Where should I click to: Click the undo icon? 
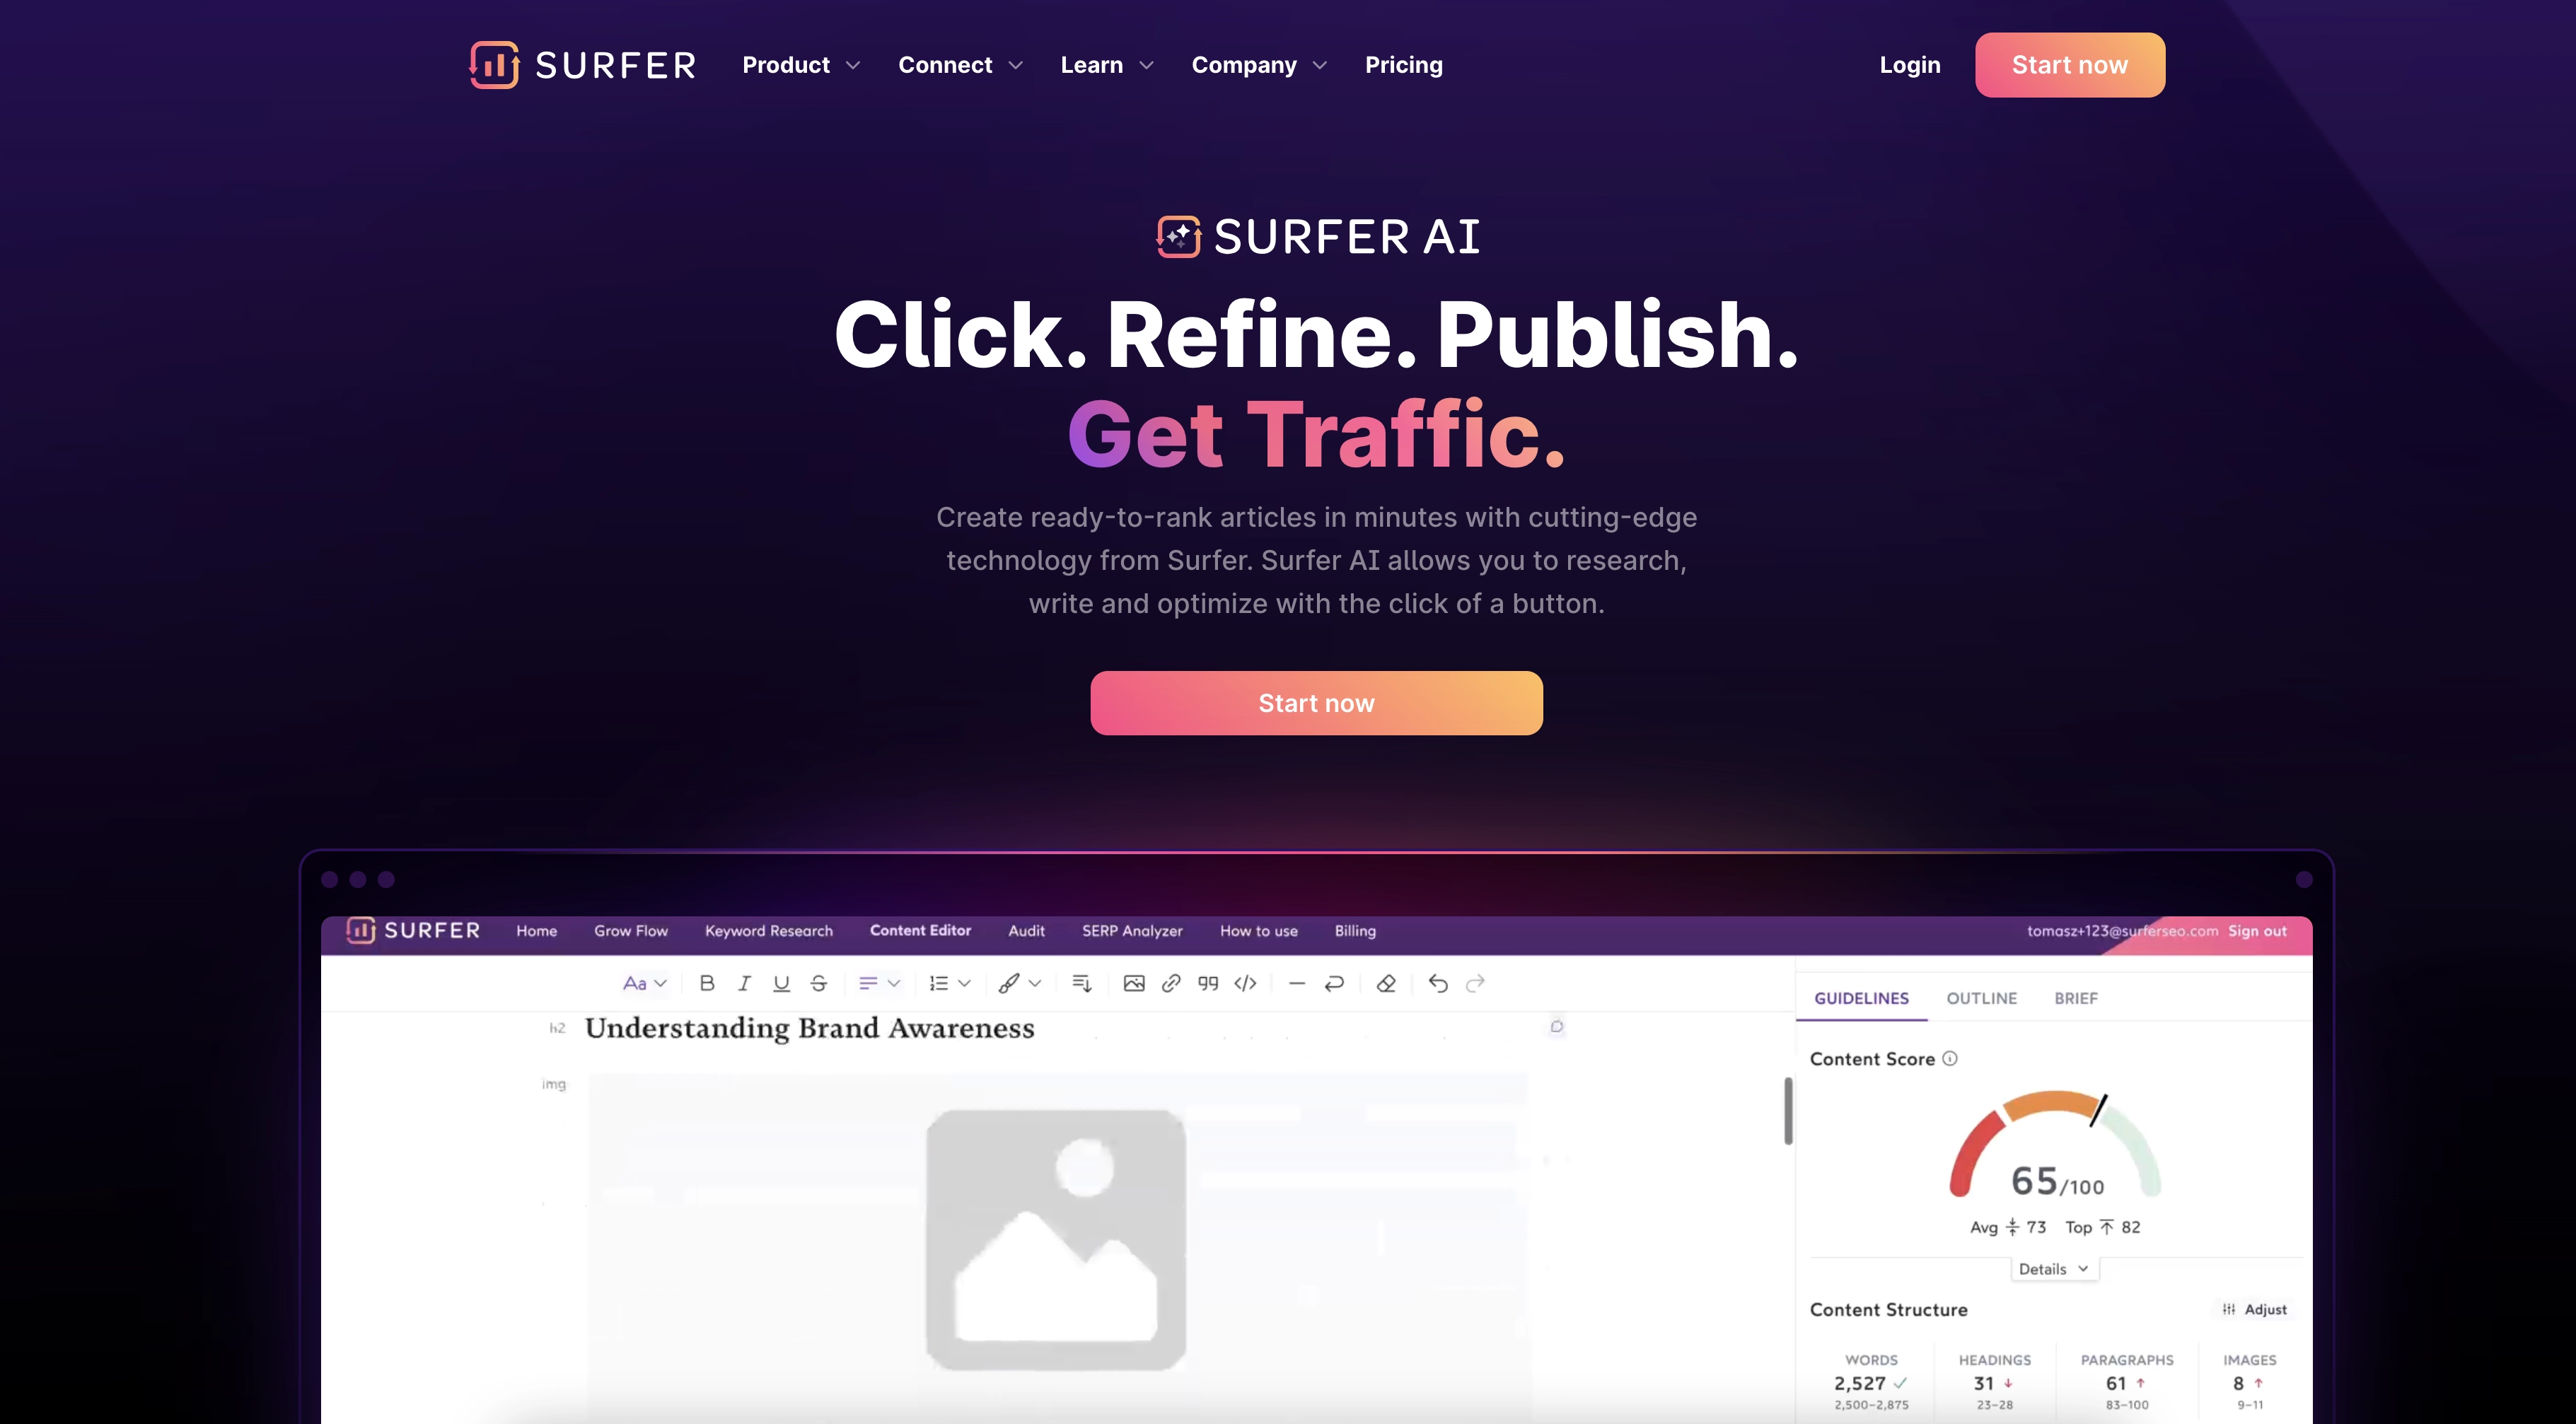(x=1438, y=984)
